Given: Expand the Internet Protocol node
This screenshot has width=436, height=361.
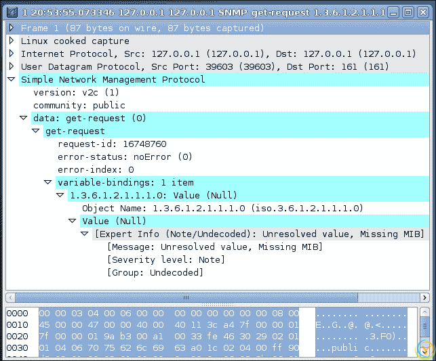Looking at the screenshot, I should (x=12, y=54).
